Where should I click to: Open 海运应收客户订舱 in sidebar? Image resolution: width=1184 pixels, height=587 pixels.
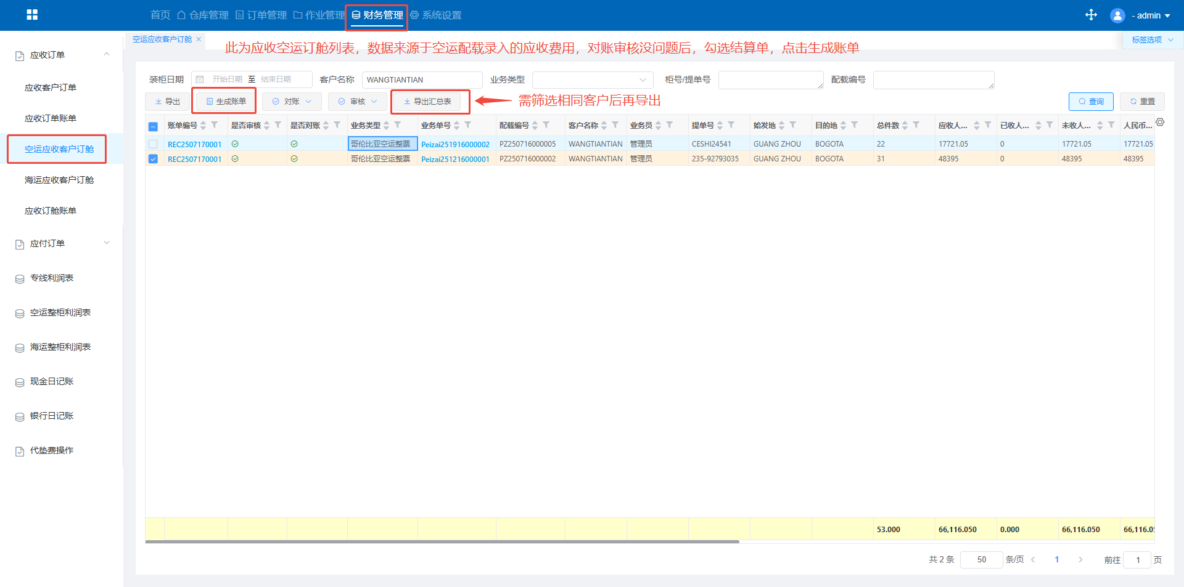[x=59, y=180]
